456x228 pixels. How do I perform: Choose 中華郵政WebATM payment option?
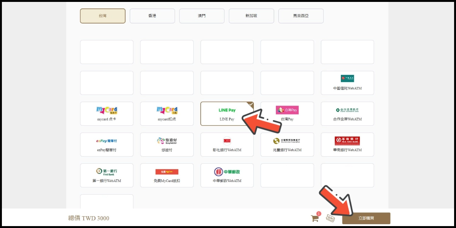(227, 175)
